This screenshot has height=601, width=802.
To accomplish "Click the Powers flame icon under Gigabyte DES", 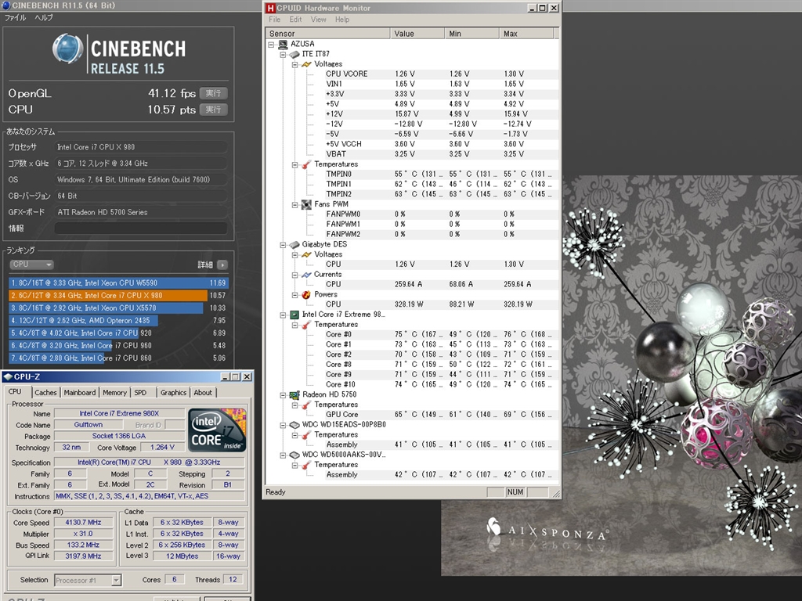I will tap(306, 294).
